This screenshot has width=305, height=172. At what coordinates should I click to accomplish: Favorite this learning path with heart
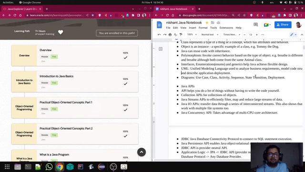(x=61, y=32)
